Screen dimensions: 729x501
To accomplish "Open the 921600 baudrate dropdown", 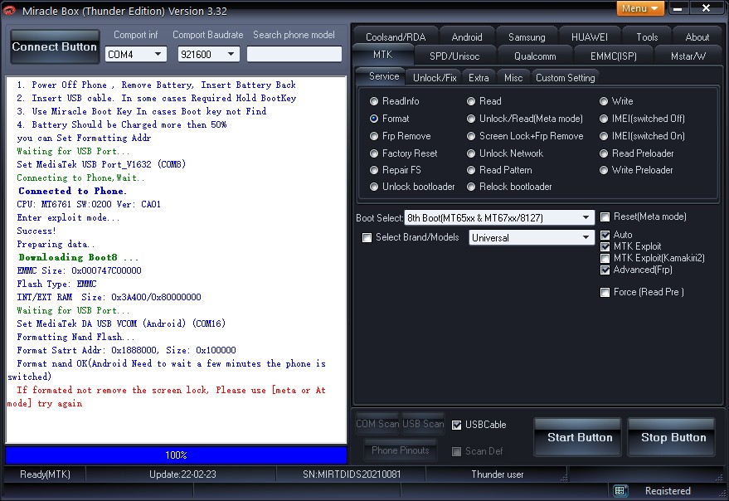I will (208, 55).
